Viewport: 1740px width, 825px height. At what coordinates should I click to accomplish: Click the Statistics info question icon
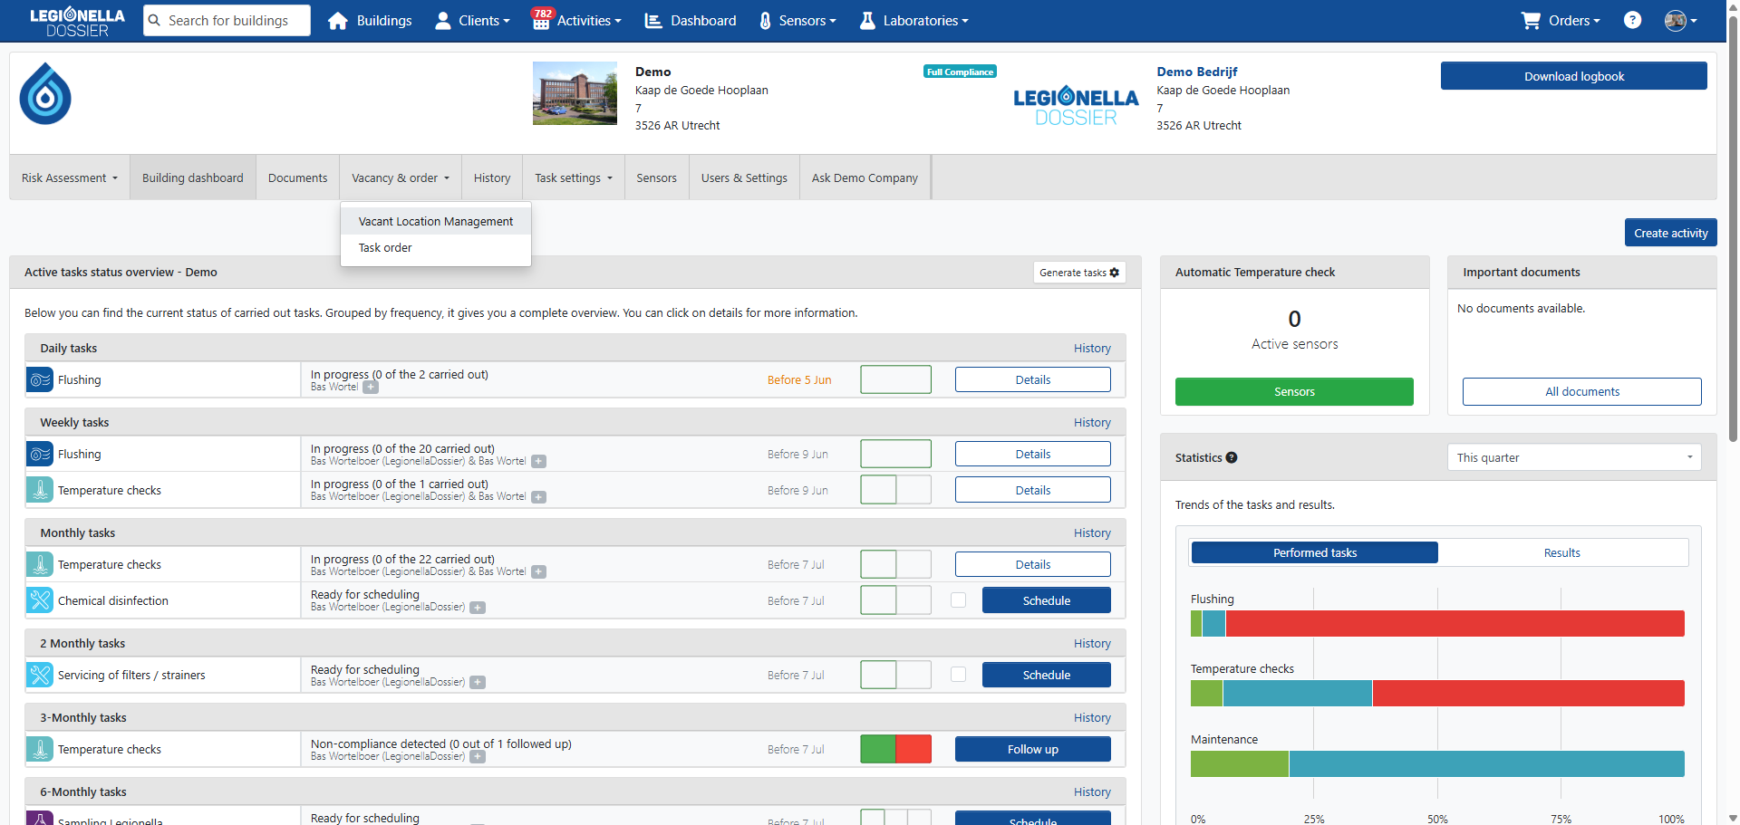pyautogui.click(x=1232, y=457)
